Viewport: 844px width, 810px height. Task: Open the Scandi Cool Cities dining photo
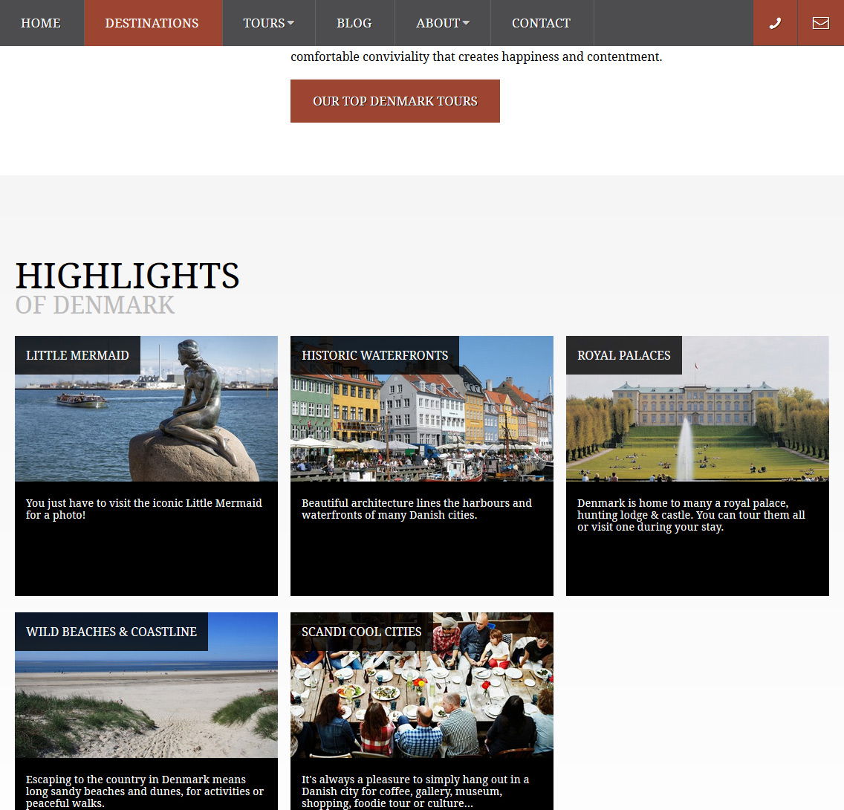pos(422,685)
